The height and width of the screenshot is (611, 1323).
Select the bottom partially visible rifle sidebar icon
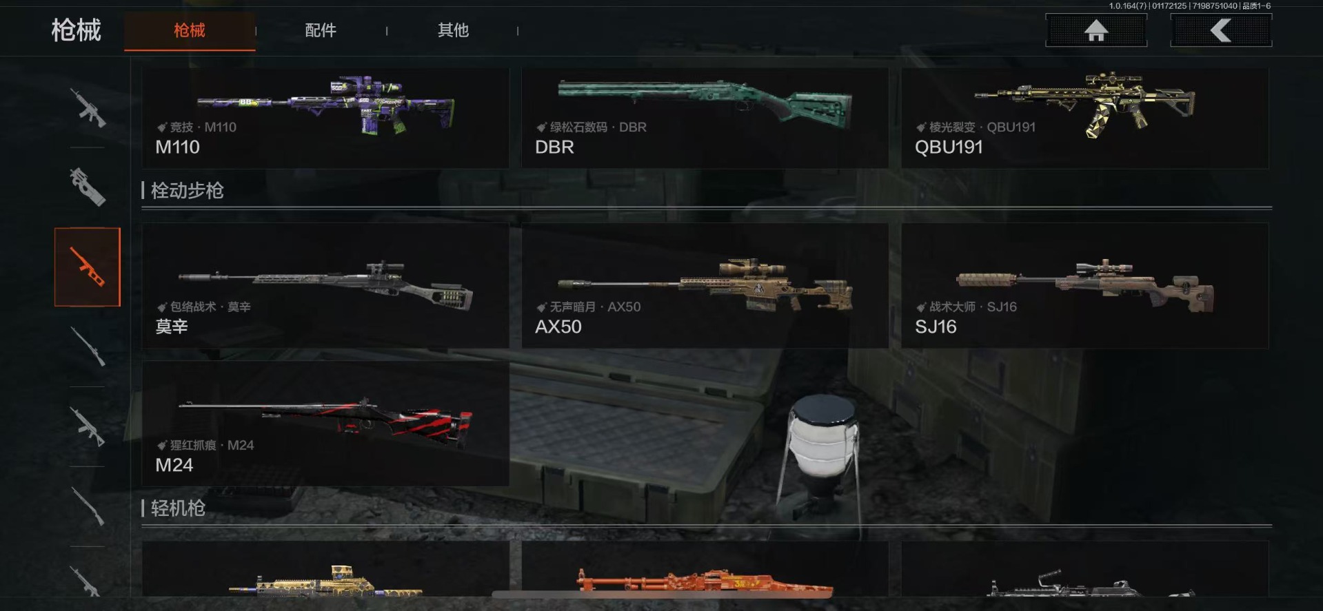(88, 580)
